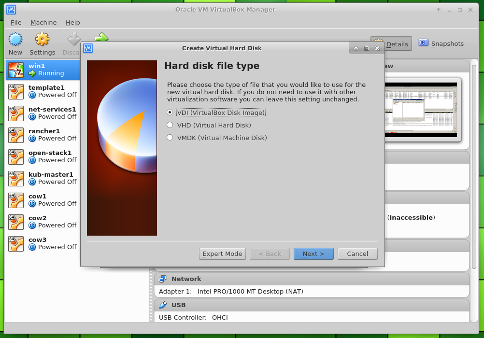
Task: Click the power-off status icon under cow3
Action: click(32, 247)
